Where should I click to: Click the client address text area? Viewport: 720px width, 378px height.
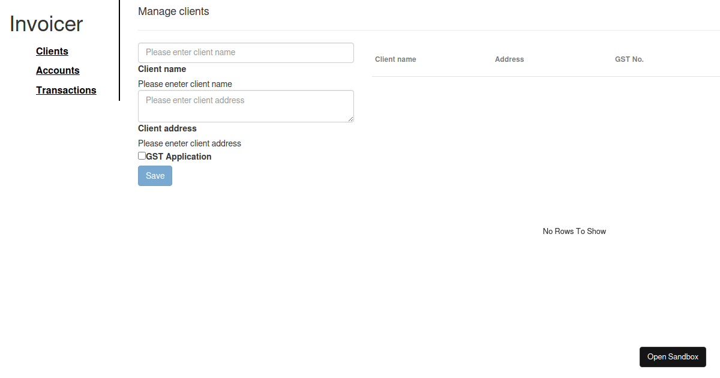click(x=246, y=106)
